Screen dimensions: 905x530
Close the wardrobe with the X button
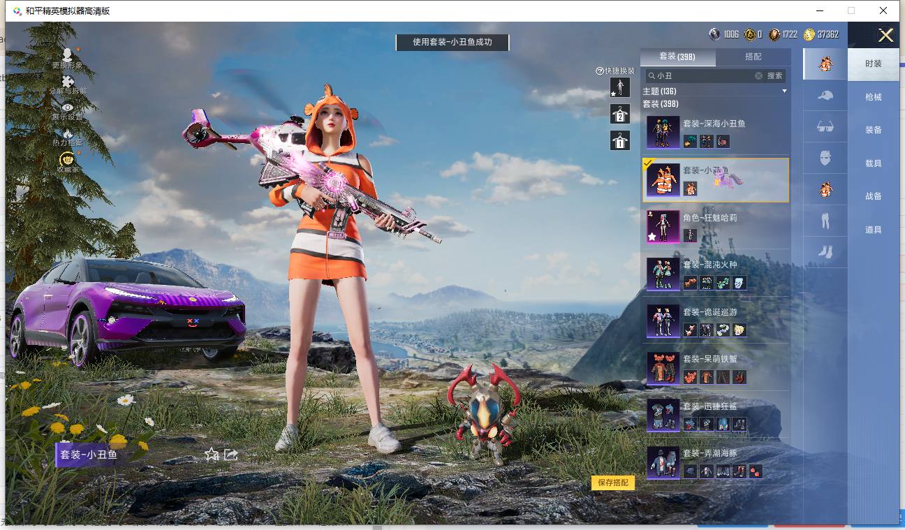pyautogui.click(x=885, y=36)
